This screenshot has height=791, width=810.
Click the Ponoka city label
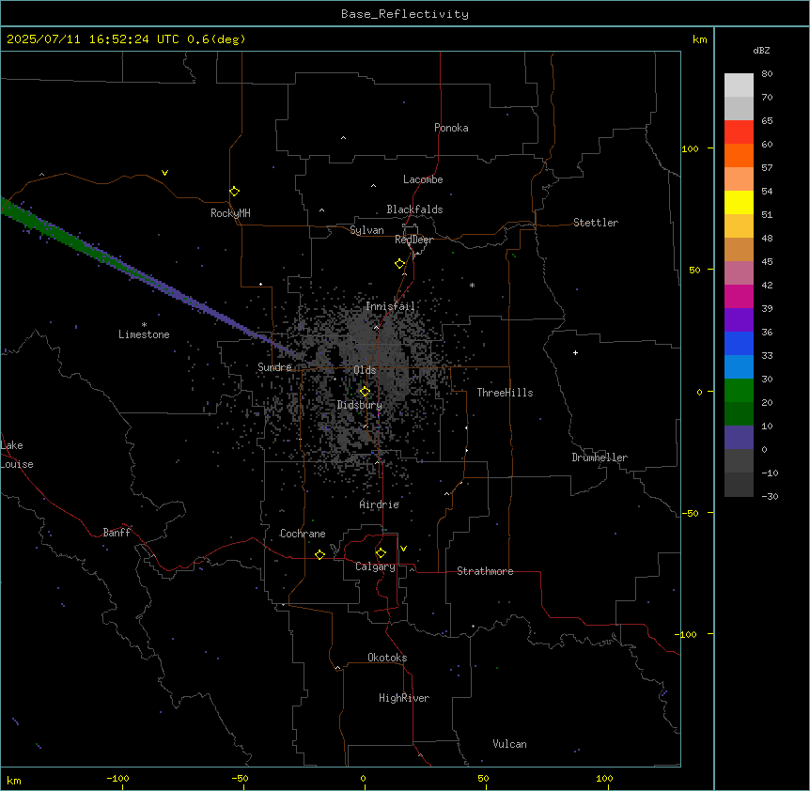click(451, 128)
